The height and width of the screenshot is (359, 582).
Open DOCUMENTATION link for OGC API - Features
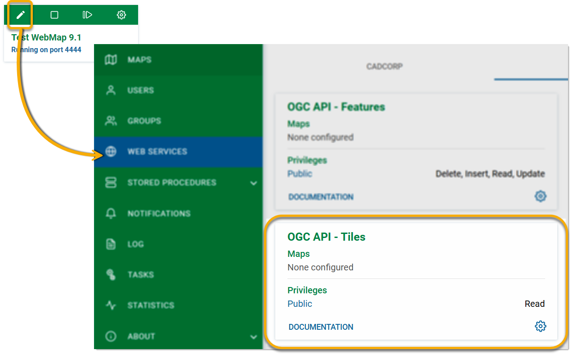click(321, 197)
